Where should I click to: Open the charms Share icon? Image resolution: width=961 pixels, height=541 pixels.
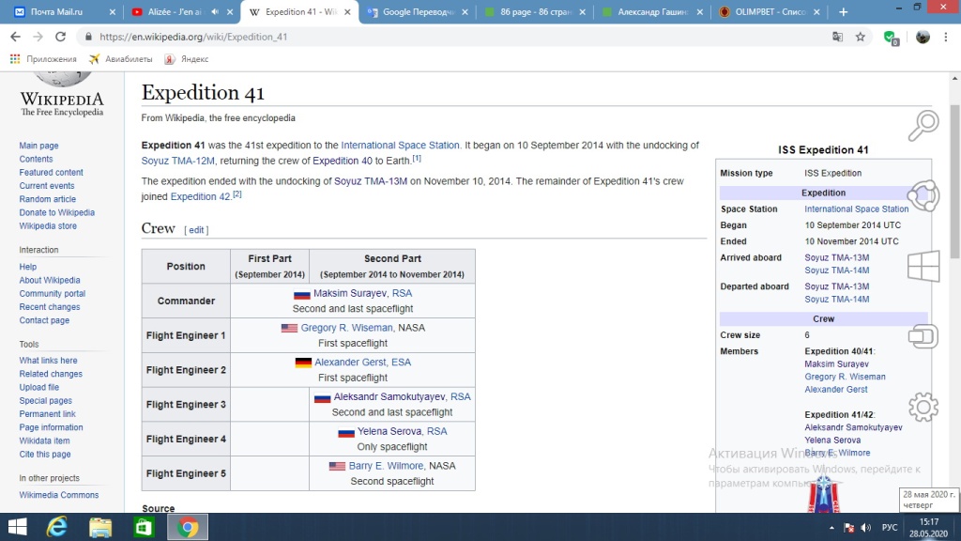click(923, 195)
